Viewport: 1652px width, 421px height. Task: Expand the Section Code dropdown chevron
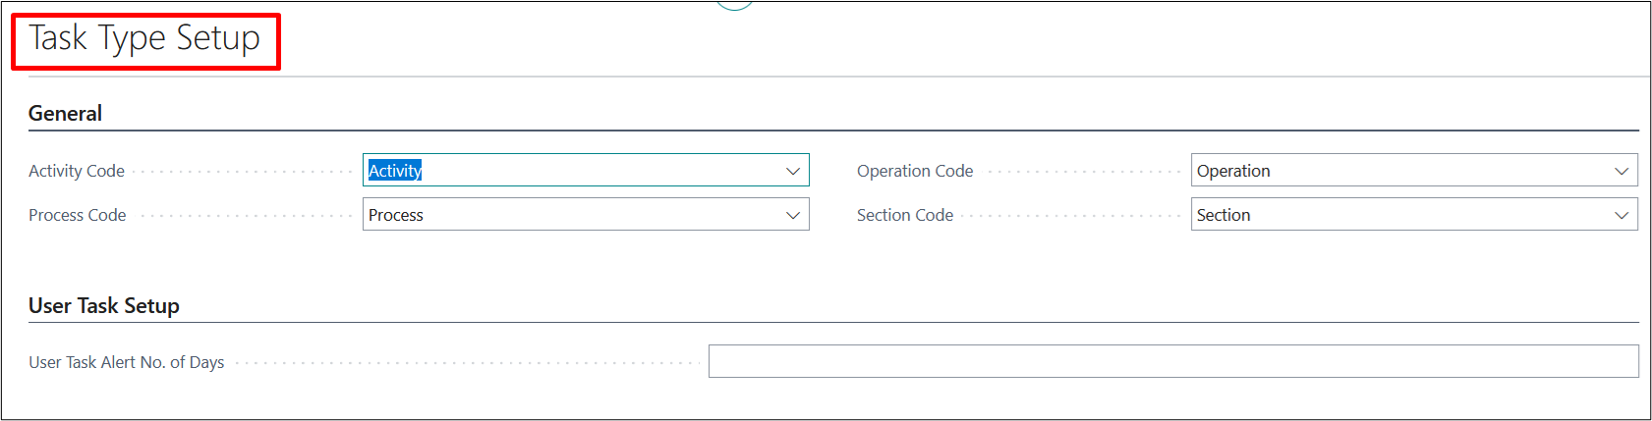[1622, 215]
